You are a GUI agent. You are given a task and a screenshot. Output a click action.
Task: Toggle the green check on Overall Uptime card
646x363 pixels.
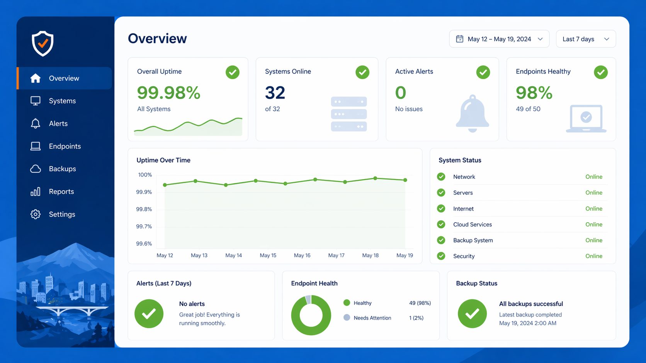coord(232,72)
